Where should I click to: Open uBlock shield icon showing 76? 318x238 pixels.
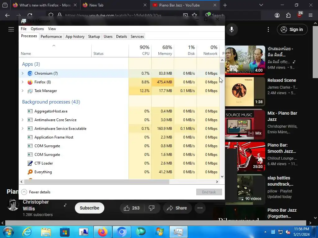(300, 15)
